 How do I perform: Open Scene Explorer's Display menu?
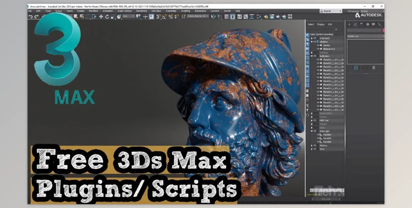[321, 24]
